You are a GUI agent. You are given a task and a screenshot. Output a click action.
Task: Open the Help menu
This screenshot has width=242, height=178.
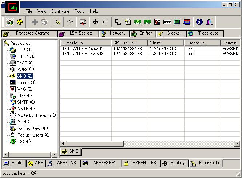click(94, 11)
